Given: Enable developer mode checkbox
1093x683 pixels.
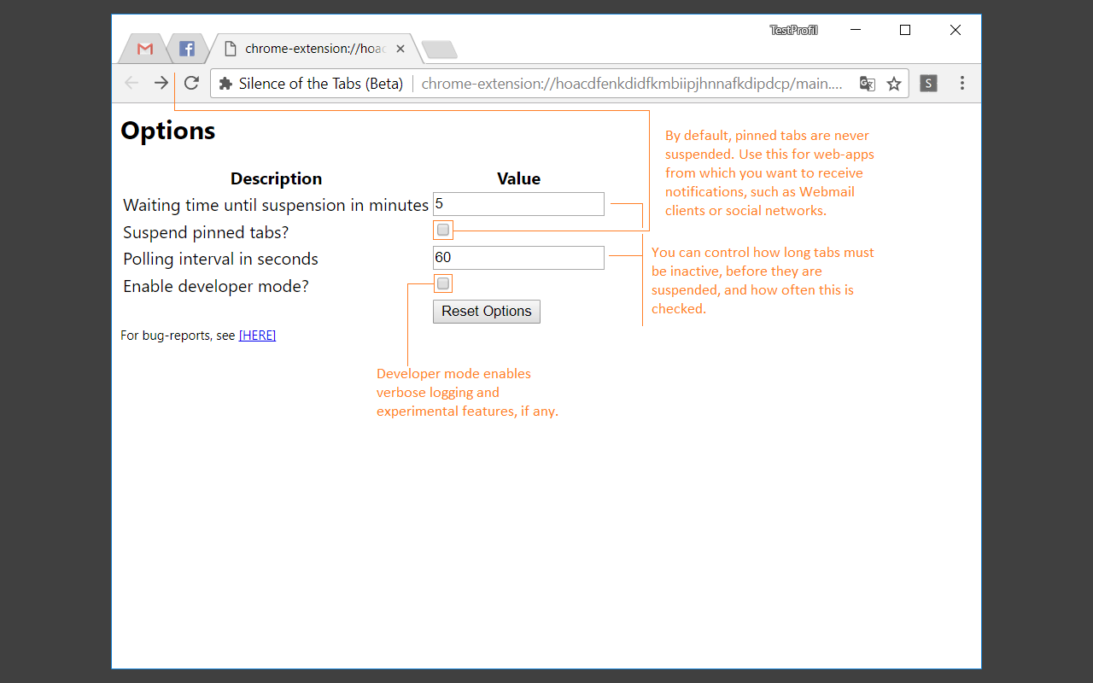Looking at the screenshot, I should (x=443, y=283).
